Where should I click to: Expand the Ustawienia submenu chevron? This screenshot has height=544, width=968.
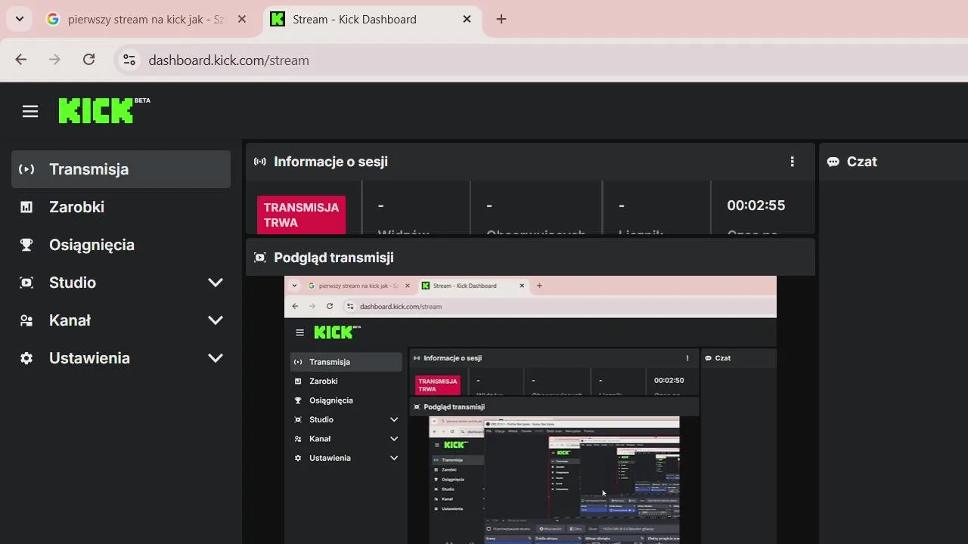click(x=216, y=358)
